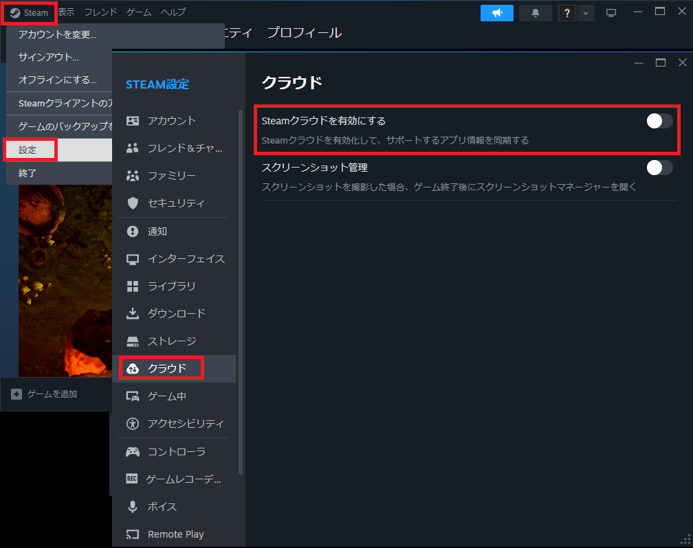Open the ゲーム menu
Viewport: 693px width, 548px height.
coord(139,12)
